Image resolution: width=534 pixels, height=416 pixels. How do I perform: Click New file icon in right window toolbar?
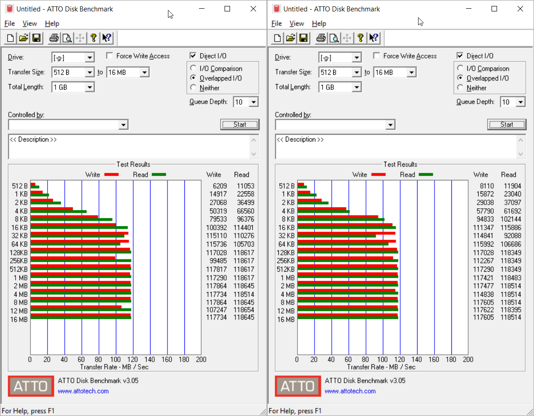point(277,38)
